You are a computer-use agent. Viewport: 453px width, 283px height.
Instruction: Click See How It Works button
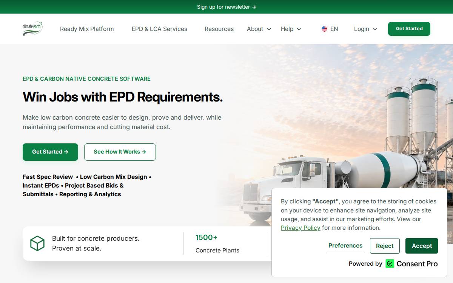click(120, 152)
